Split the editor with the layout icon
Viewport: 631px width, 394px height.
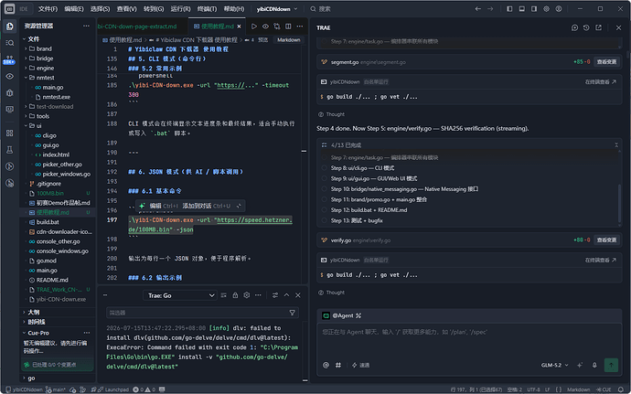pyautogui.click(x=289, y=27)
